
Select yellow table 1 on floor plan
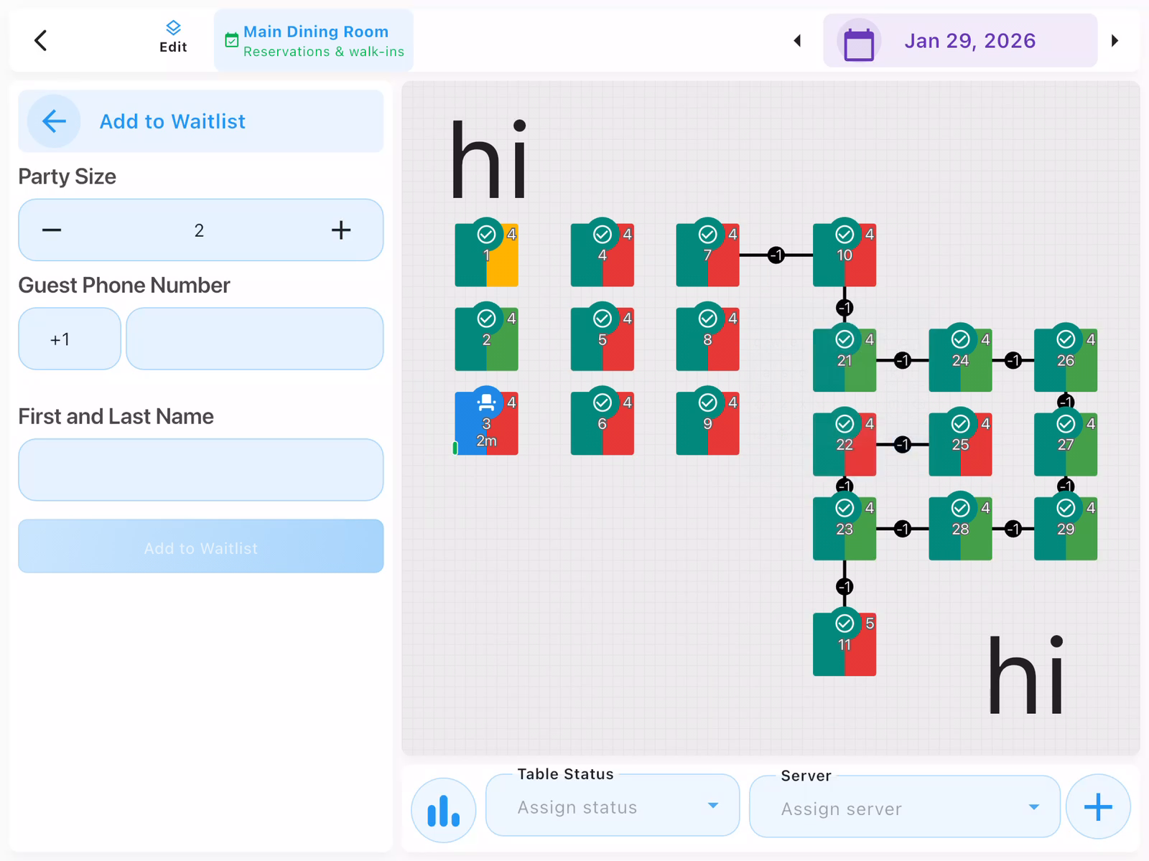486,255
